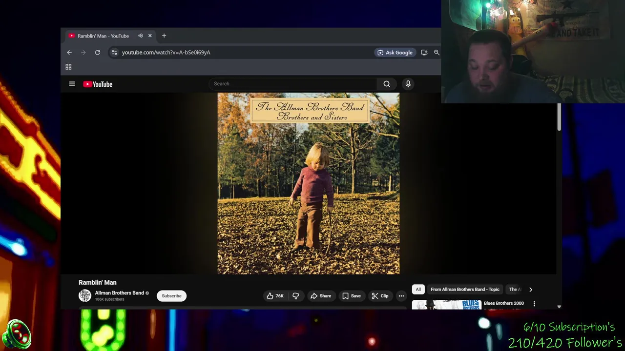The height and width of the screenshot is (351, 625).
Task: Open Blues Brothers 2000 video thumbnail
Action: coord(446,305)
